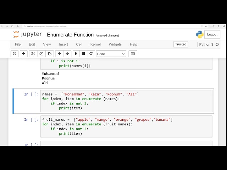Click the "Raza" string in names list
The image size is (227, 170).
pyautogui.click(x=95, y=94)
